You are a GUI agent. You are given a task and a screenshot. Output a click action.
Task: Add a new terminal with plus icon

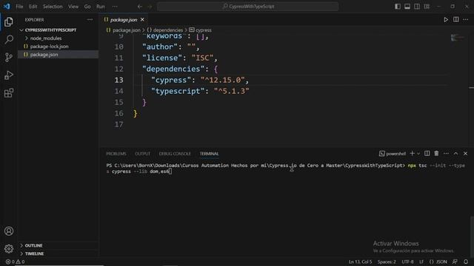412,154
